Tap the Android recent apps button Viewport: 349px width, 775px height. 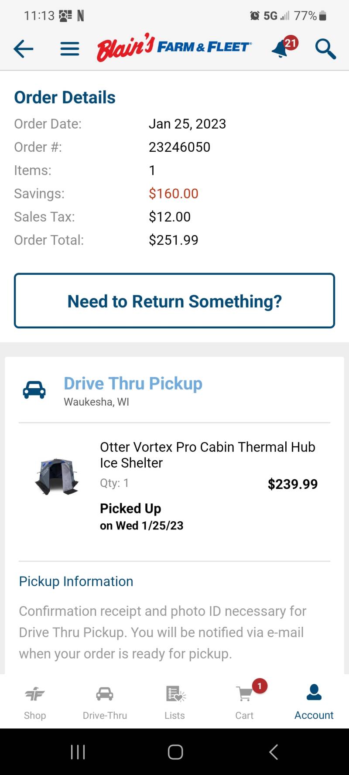[78, 752]
